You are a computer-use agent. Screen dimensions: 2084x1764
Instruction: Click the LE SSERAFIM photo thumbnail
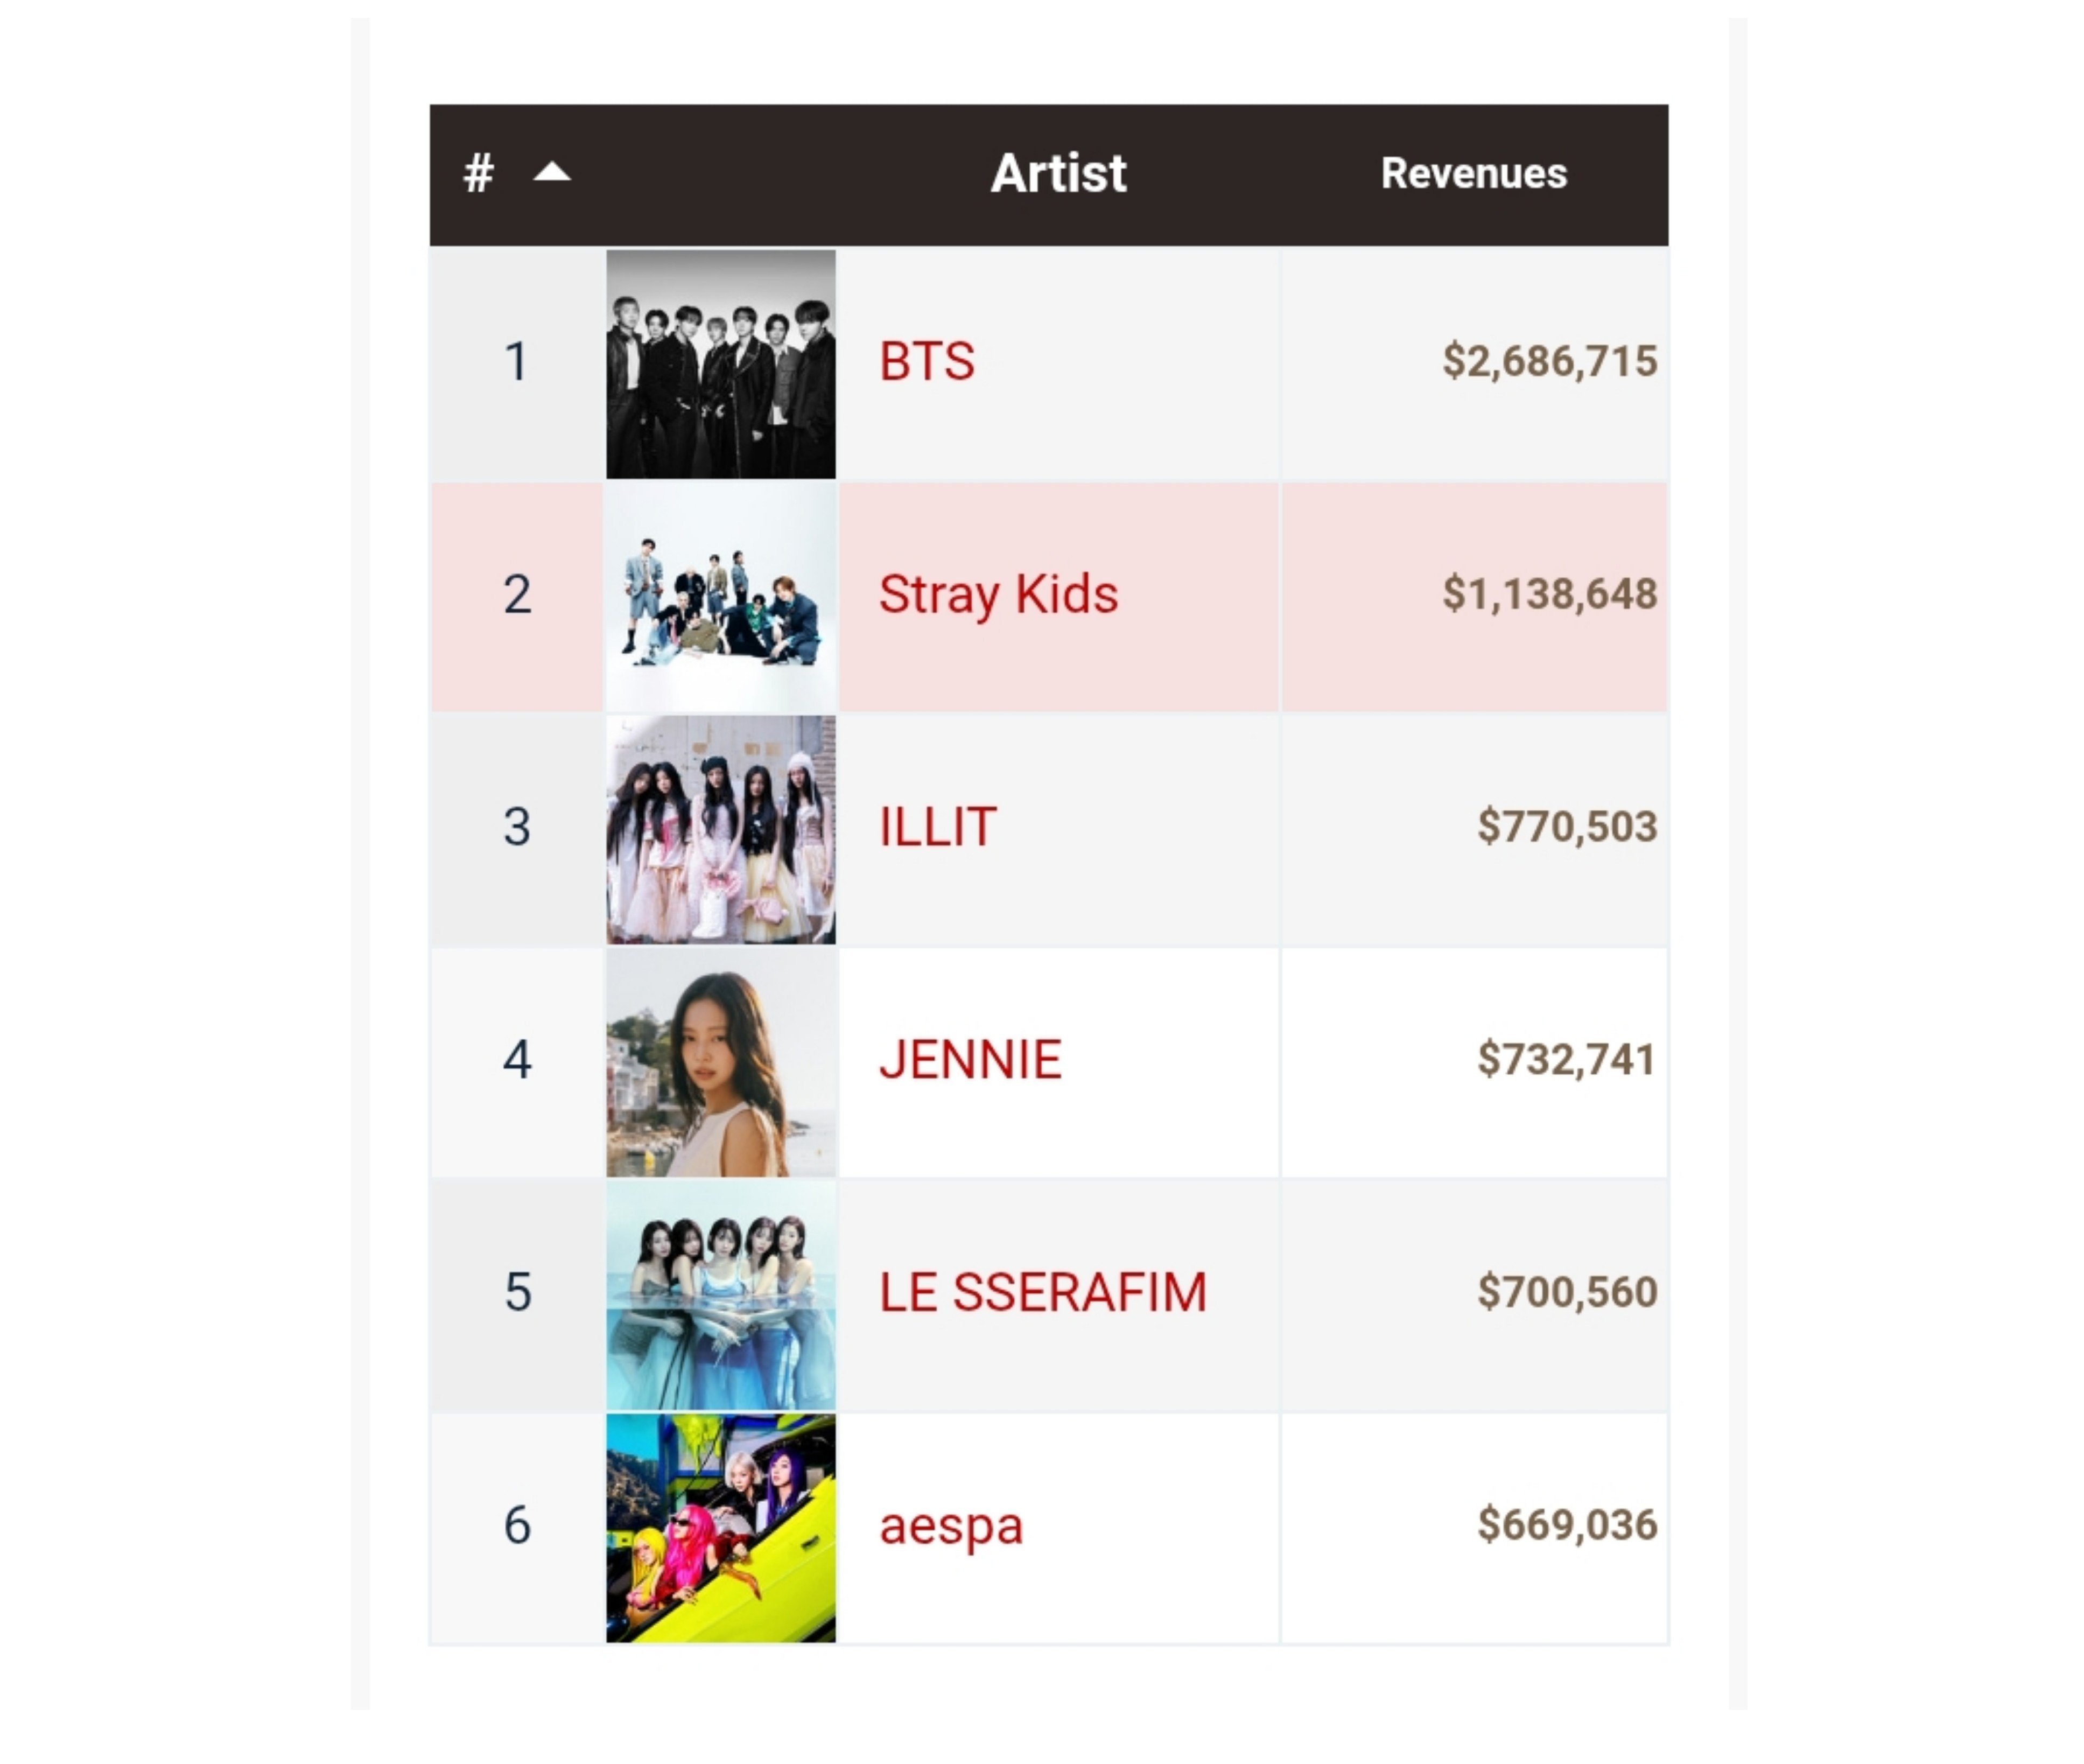click(x=721, y=1295)
